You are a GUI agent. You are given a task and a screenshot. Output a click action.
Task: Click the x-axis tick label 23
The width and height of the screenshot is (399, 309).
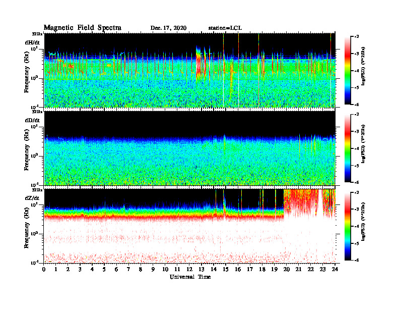click(x=322, y=270)
